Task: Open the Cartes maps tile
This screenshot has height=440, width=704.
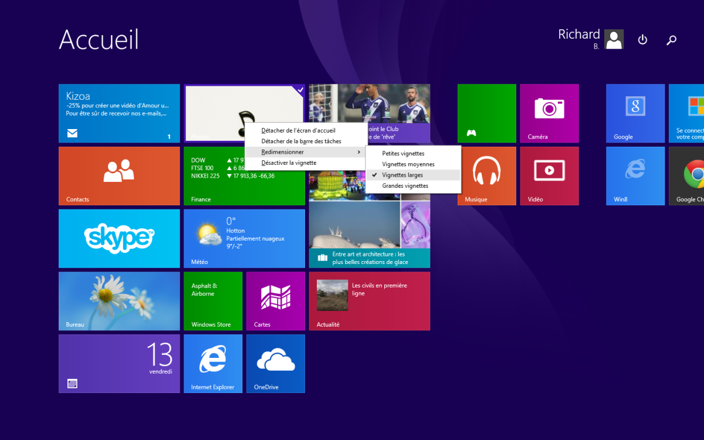Action: tap(276, 301)
